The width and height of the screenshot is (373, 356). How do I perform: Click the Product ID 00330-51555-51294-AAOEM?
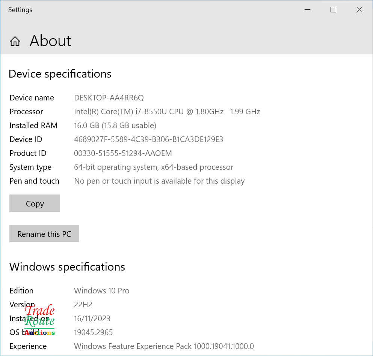coord(123,153)
